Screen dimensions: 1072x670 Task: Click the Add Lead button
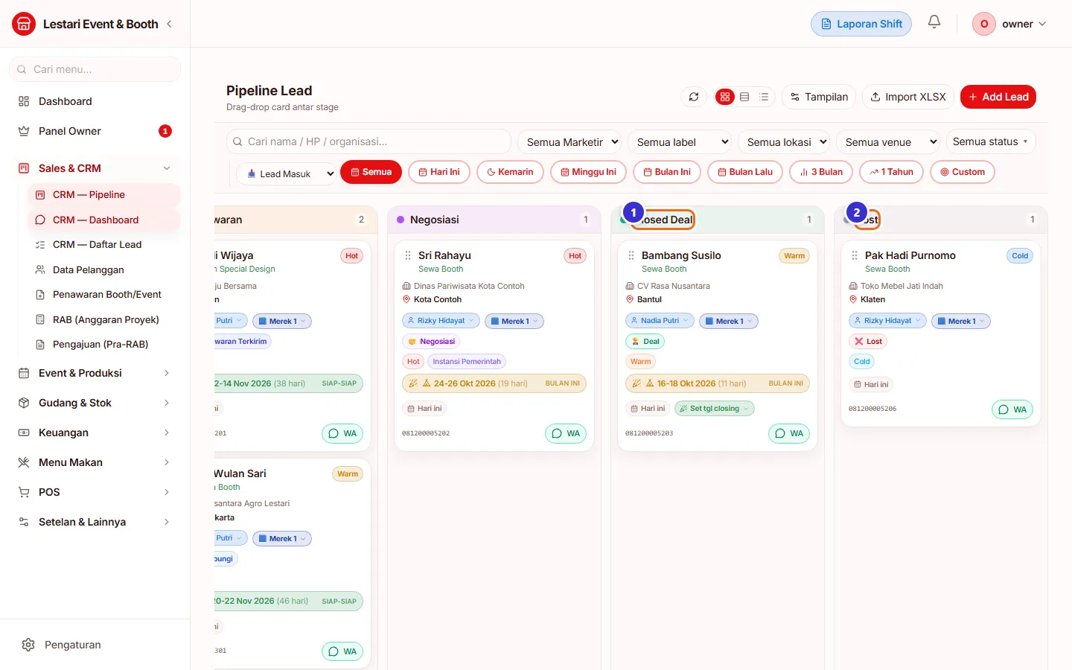coord(998,97)
